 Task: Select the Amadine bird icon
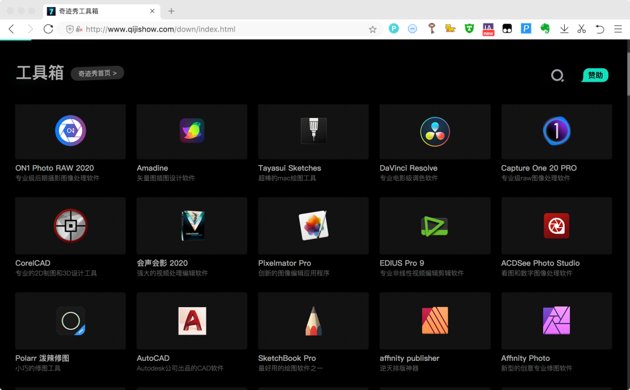pyautogui.click(x=192, y=131)
